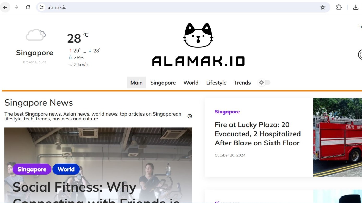Viewport: 362px width, 203px height.
Task: Open the Lifestyle navigation tab
Action: click(x=216, y=83)
